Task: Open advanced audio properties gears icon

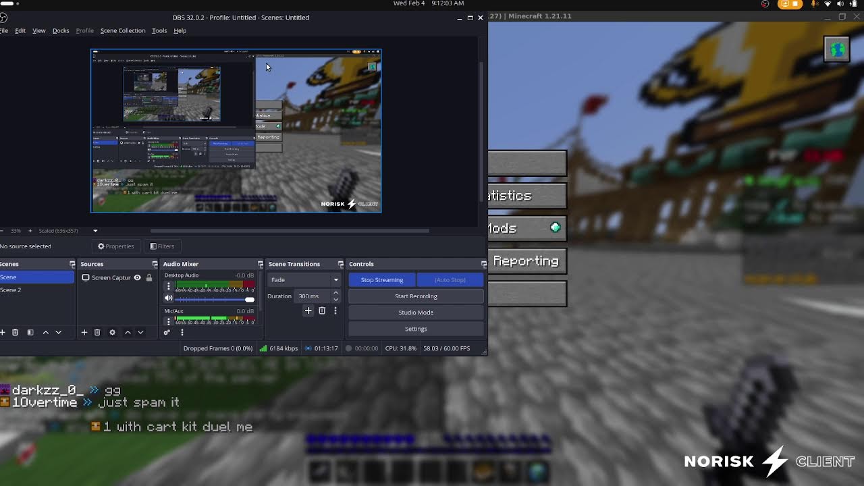Action: click(x=167, y=332)
